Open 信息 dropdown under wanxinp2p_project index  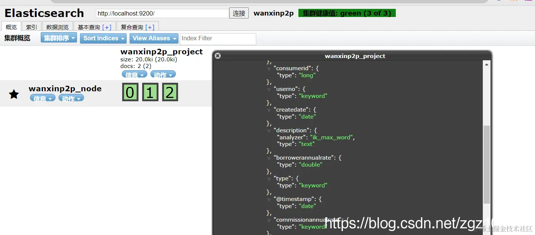134,74
